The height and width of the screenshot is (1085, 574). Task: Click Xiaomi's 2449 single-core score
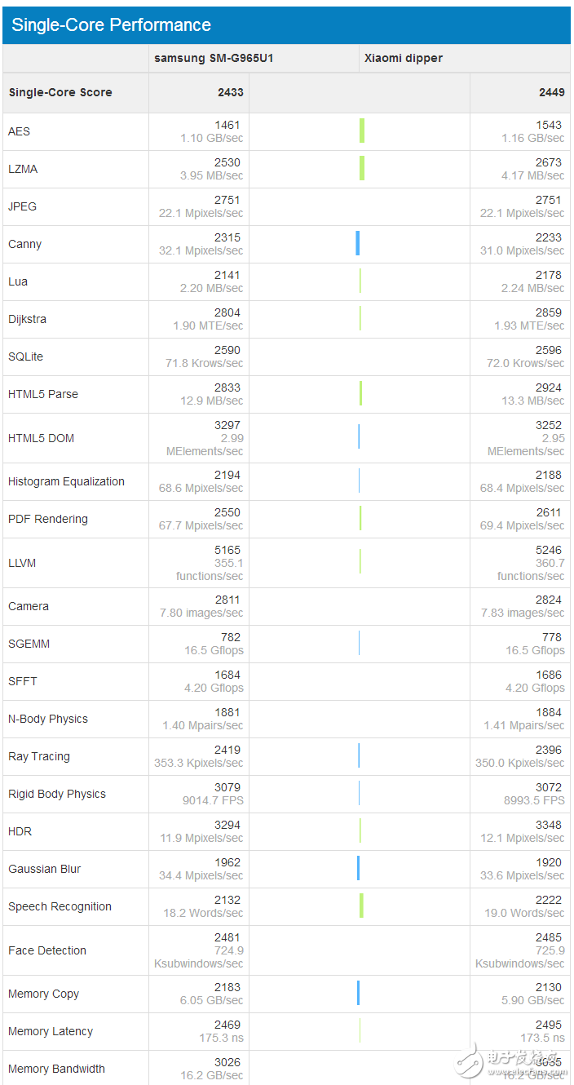[551, 92]
